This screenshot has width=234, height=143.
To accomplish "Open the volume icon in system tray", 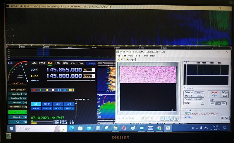I will point(193,128).
